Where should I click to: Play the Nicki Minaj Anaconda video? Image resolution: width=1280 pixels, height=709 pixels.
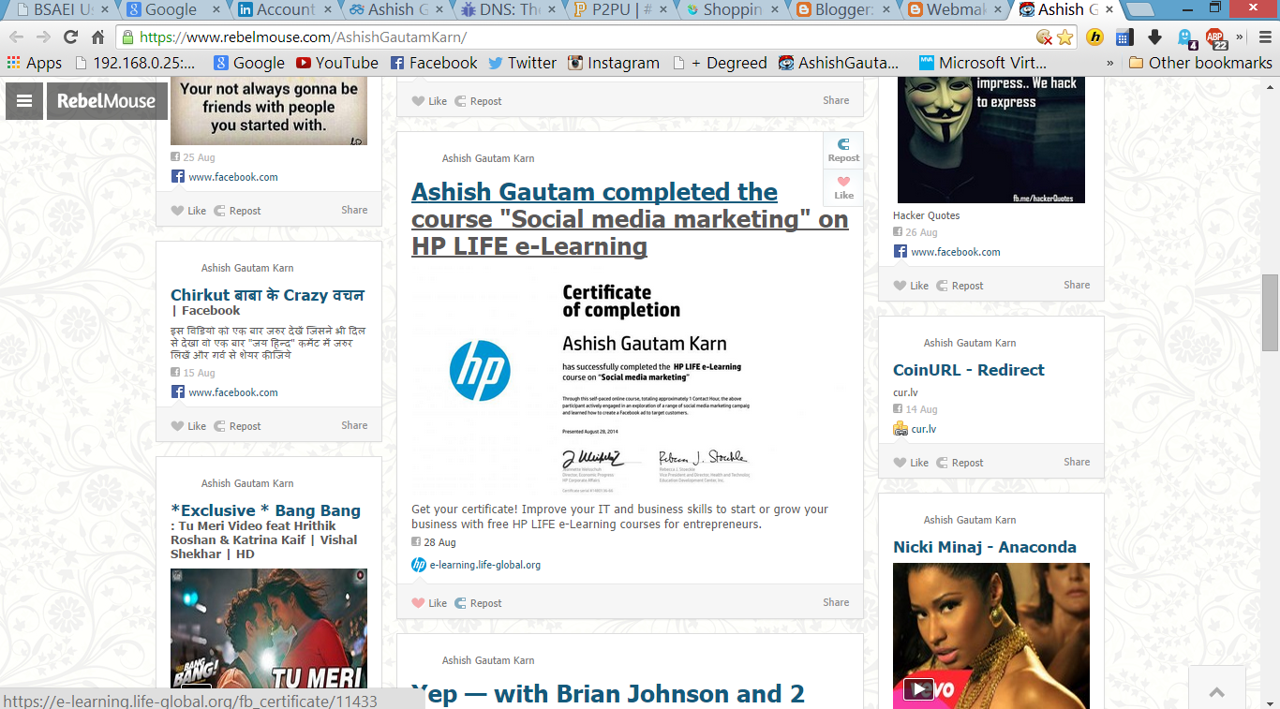pos(918,689)
